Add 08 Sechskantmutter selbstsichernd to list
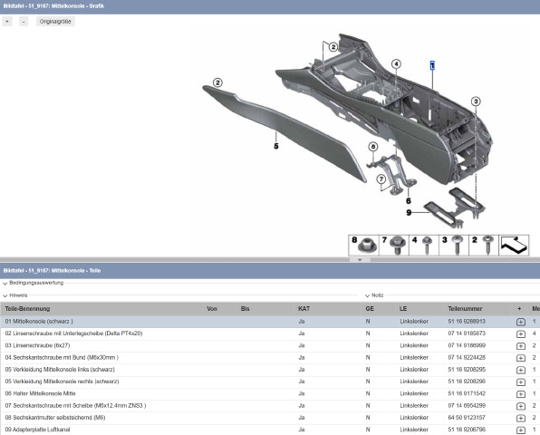The image size is (540, 435). point(521,419)
